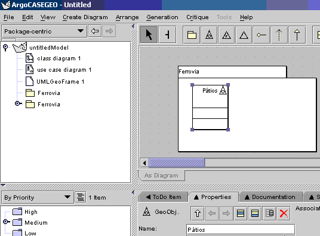The width and height of the screenshot is (320, 236).
Task: Open the Critique menu
Action: tap(198, 17)
